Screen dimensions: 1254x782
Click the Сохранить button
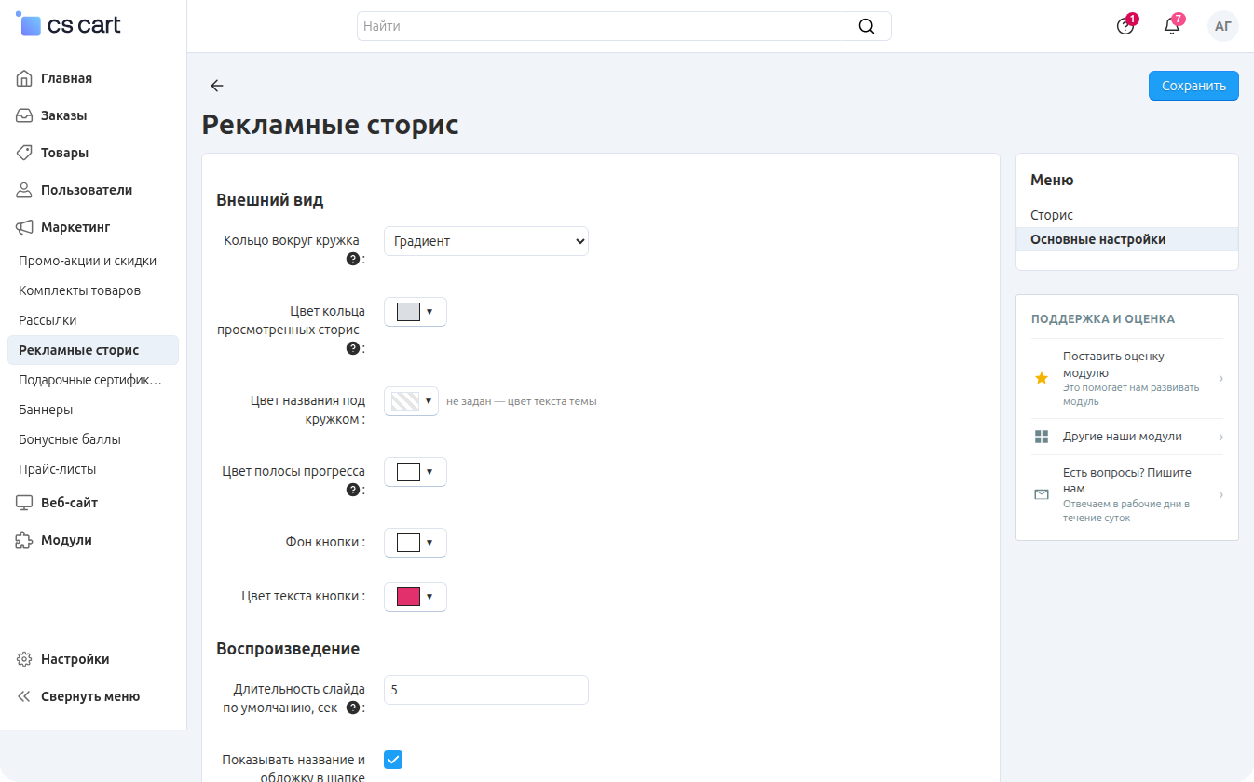pos(1193,86)
